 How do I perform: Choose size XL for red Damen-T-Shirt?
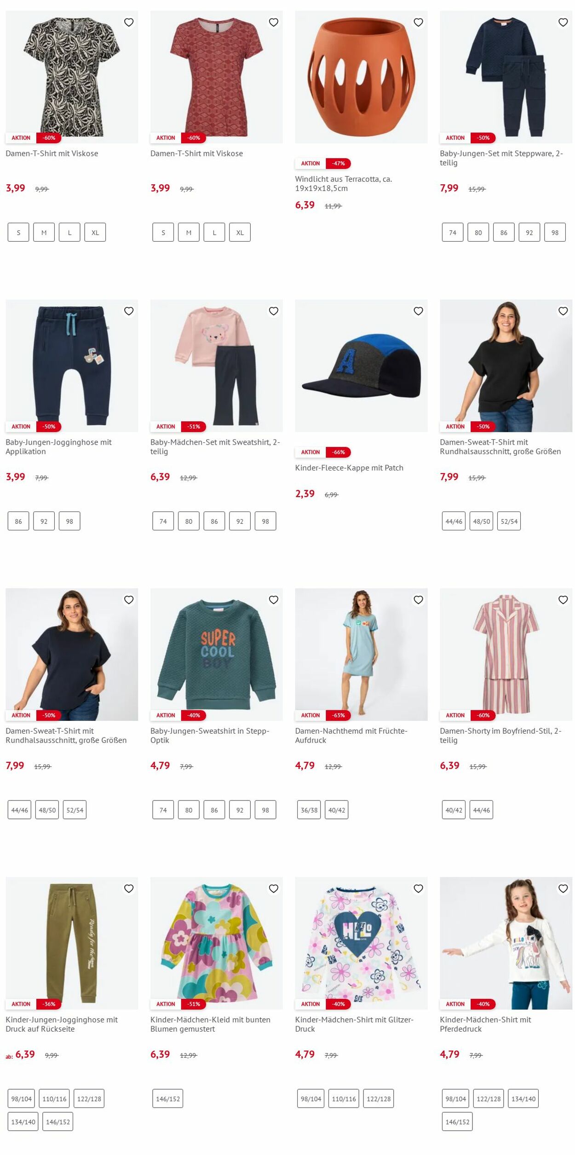240,232
